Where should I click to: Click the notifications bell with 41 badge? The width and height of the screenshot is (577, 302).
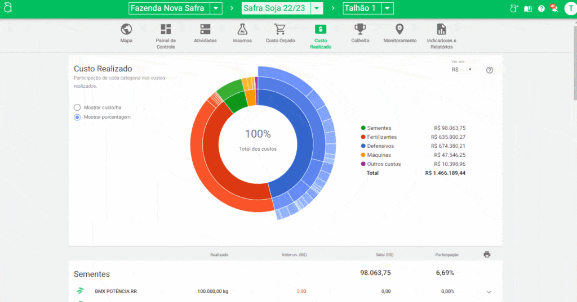[x=554, y=8]
